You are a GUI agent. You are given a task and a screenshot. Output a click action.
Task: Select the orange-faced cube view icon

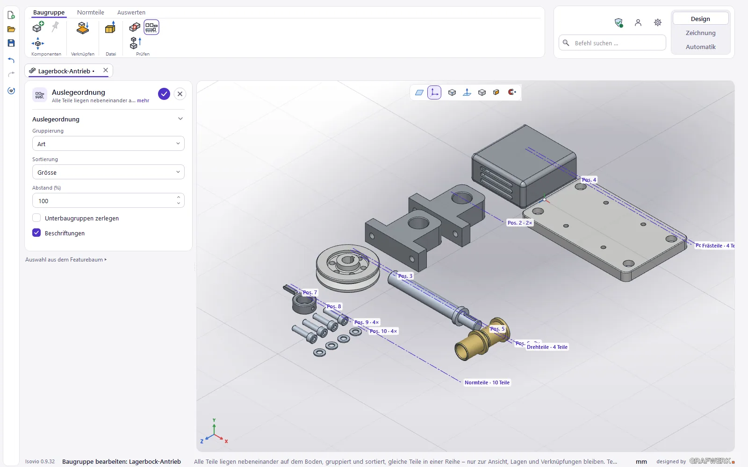point(496,92)
